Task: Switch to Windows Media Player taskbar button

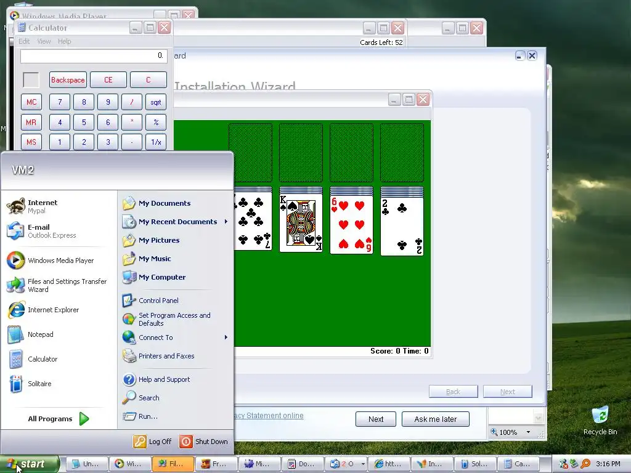Action: coord(129,464)
